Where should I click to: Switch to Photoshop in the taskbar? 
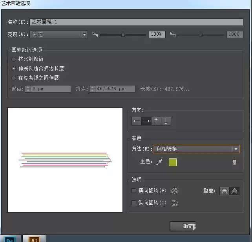[11, 239]
